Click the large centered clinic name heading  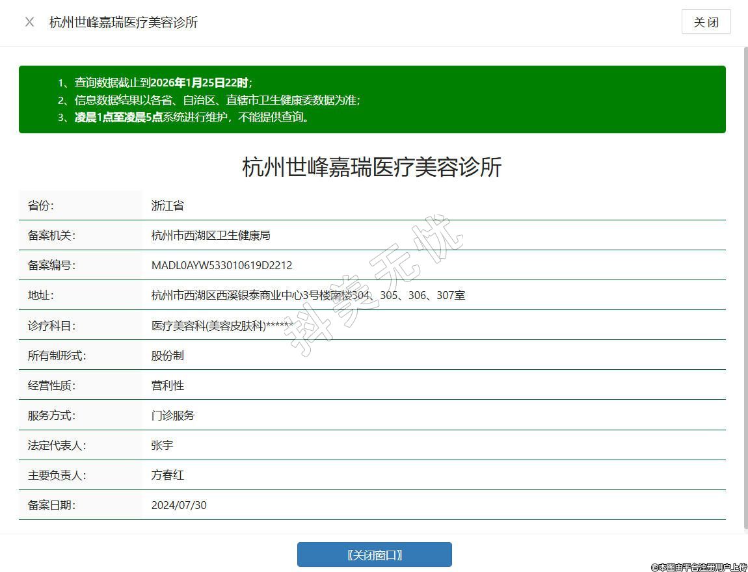tap(372, 167)
